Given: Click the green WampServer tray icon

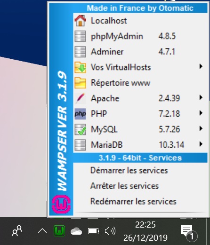Looking at the screenshot, I should [59, 231].
